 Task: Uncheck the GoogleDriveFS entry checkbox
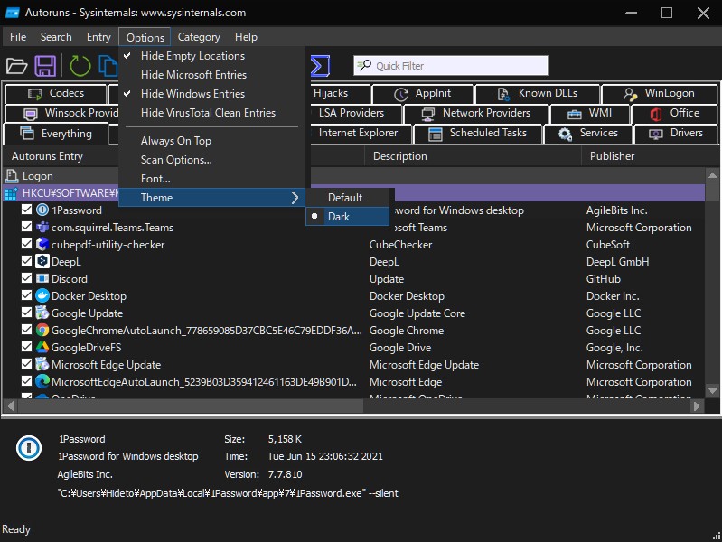[27, 346]
